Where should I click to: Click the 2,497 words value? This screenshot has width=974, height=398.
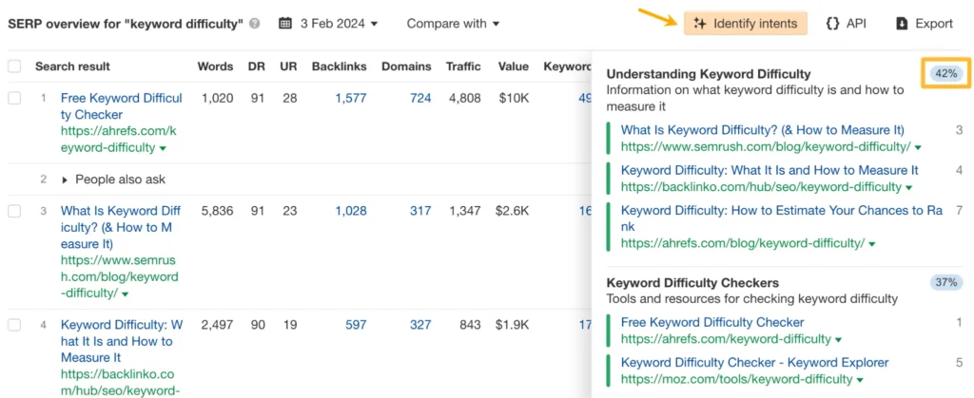[218, 324]
